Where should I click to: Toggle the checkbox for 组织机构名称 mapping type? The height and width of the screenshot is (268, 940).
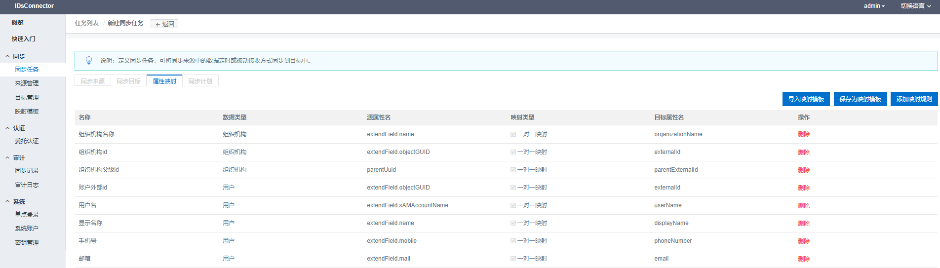point(513,134)
